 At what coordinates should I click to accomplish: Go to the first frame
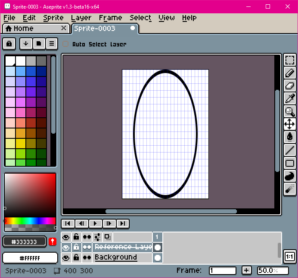pyautogui.click(x=68, y=223)
